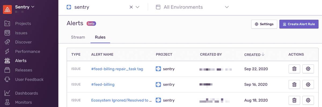This screenshot has height=107, width=322.
Task: Delete the #feed-billing repair_task tag rule
Action: click(x=294, y=69)
